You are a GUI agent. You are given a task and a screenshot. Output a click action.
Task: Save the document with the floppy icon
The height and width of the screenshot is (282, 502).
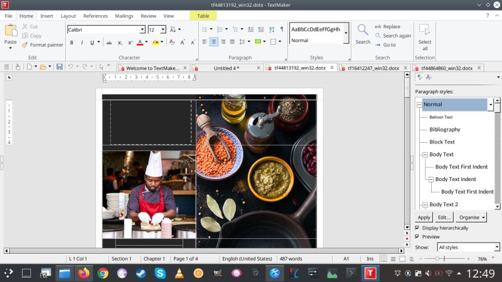click(x=60, y=67)
